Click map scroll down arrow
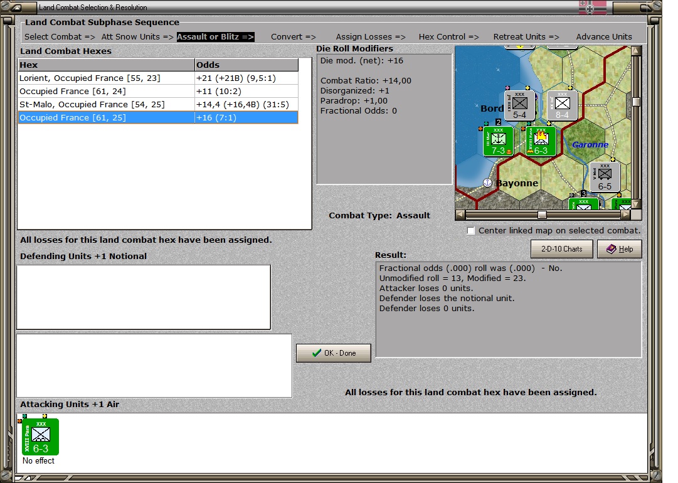The width and height of the screenshot is (678, 483). [636, 204]
